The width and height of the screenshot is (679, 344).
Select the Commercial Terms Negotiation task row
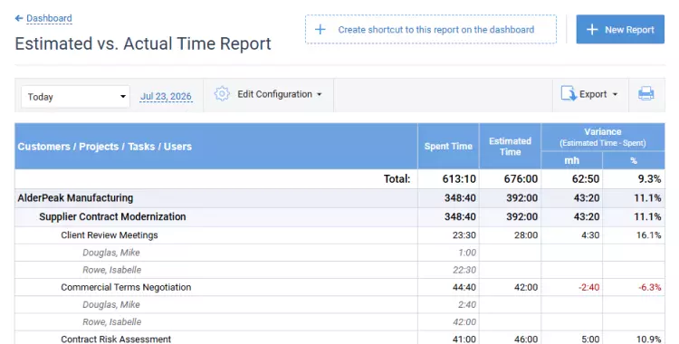tap(339, 287)
